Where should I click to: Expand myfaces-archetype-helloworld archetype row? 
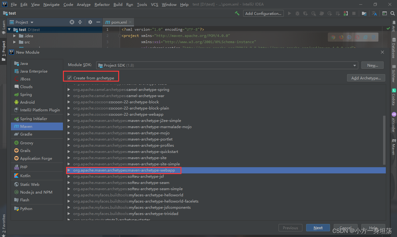[x=69, y=195]
